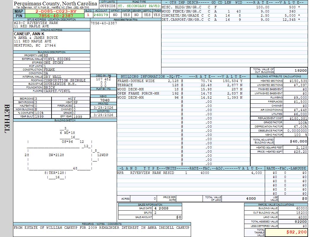This screenshot has width=311, height=237.
Task: Click the Building Description section header
Action: click(x=52, y=52)
